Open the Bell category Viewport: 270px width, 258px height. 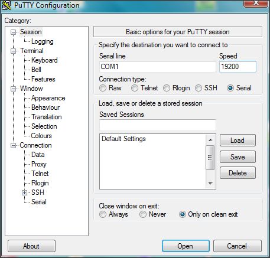pyautogui.click(x=36, y=70)
